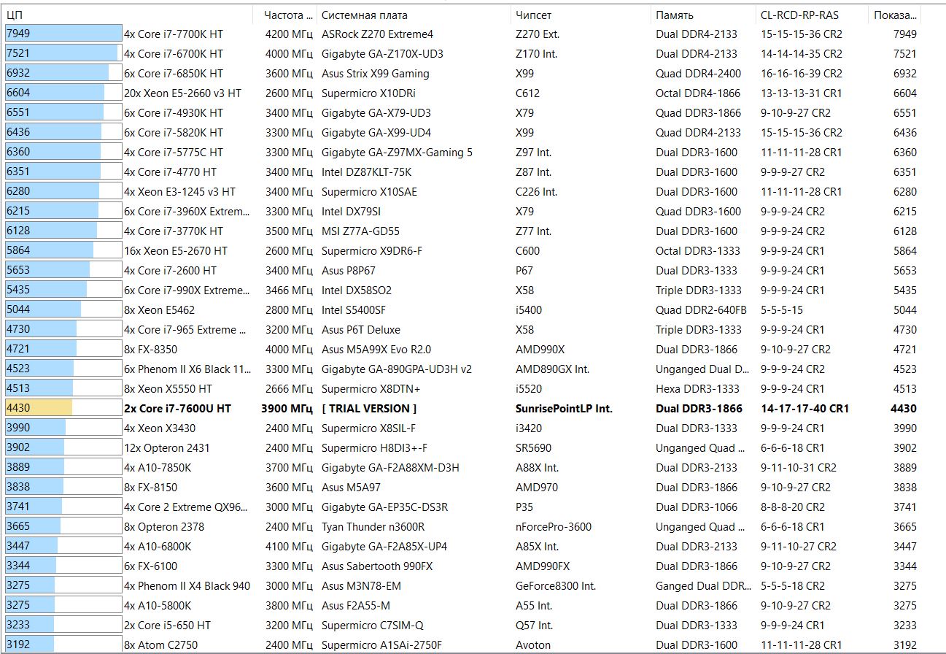Click the 8x Xeon X5550 HT entry
The height and width of the screenshot is (654, 946).
tap(168, 389)
